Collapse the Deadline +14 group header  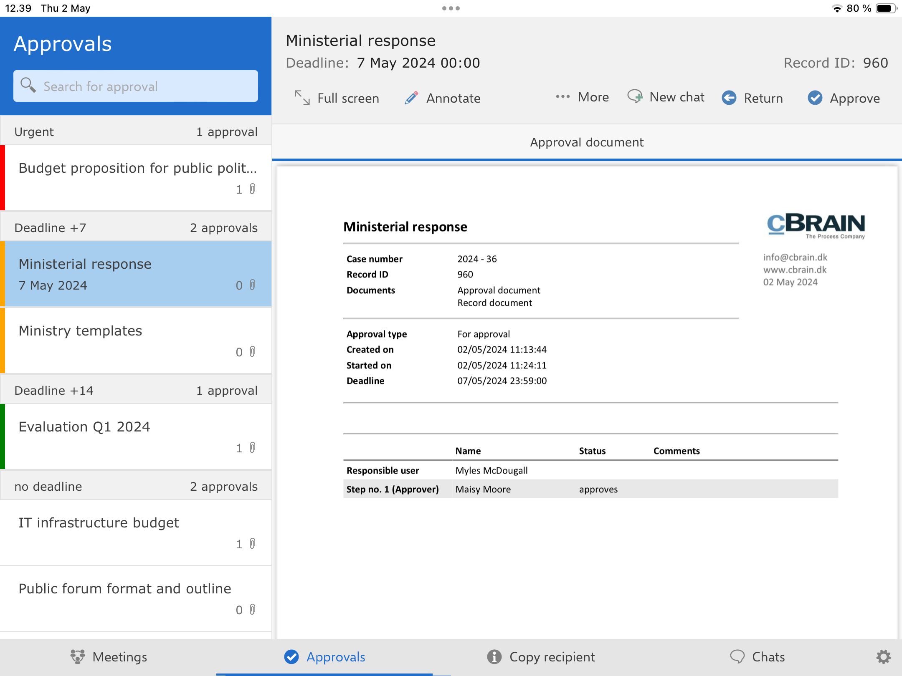click(136, 391)
